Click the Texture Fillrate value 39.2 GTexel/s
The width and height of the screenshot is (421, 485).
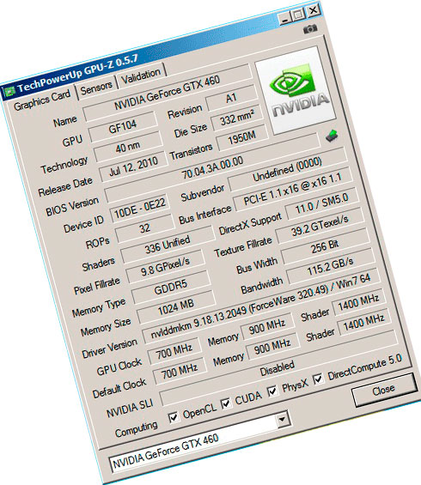click(x=320, y=226)
